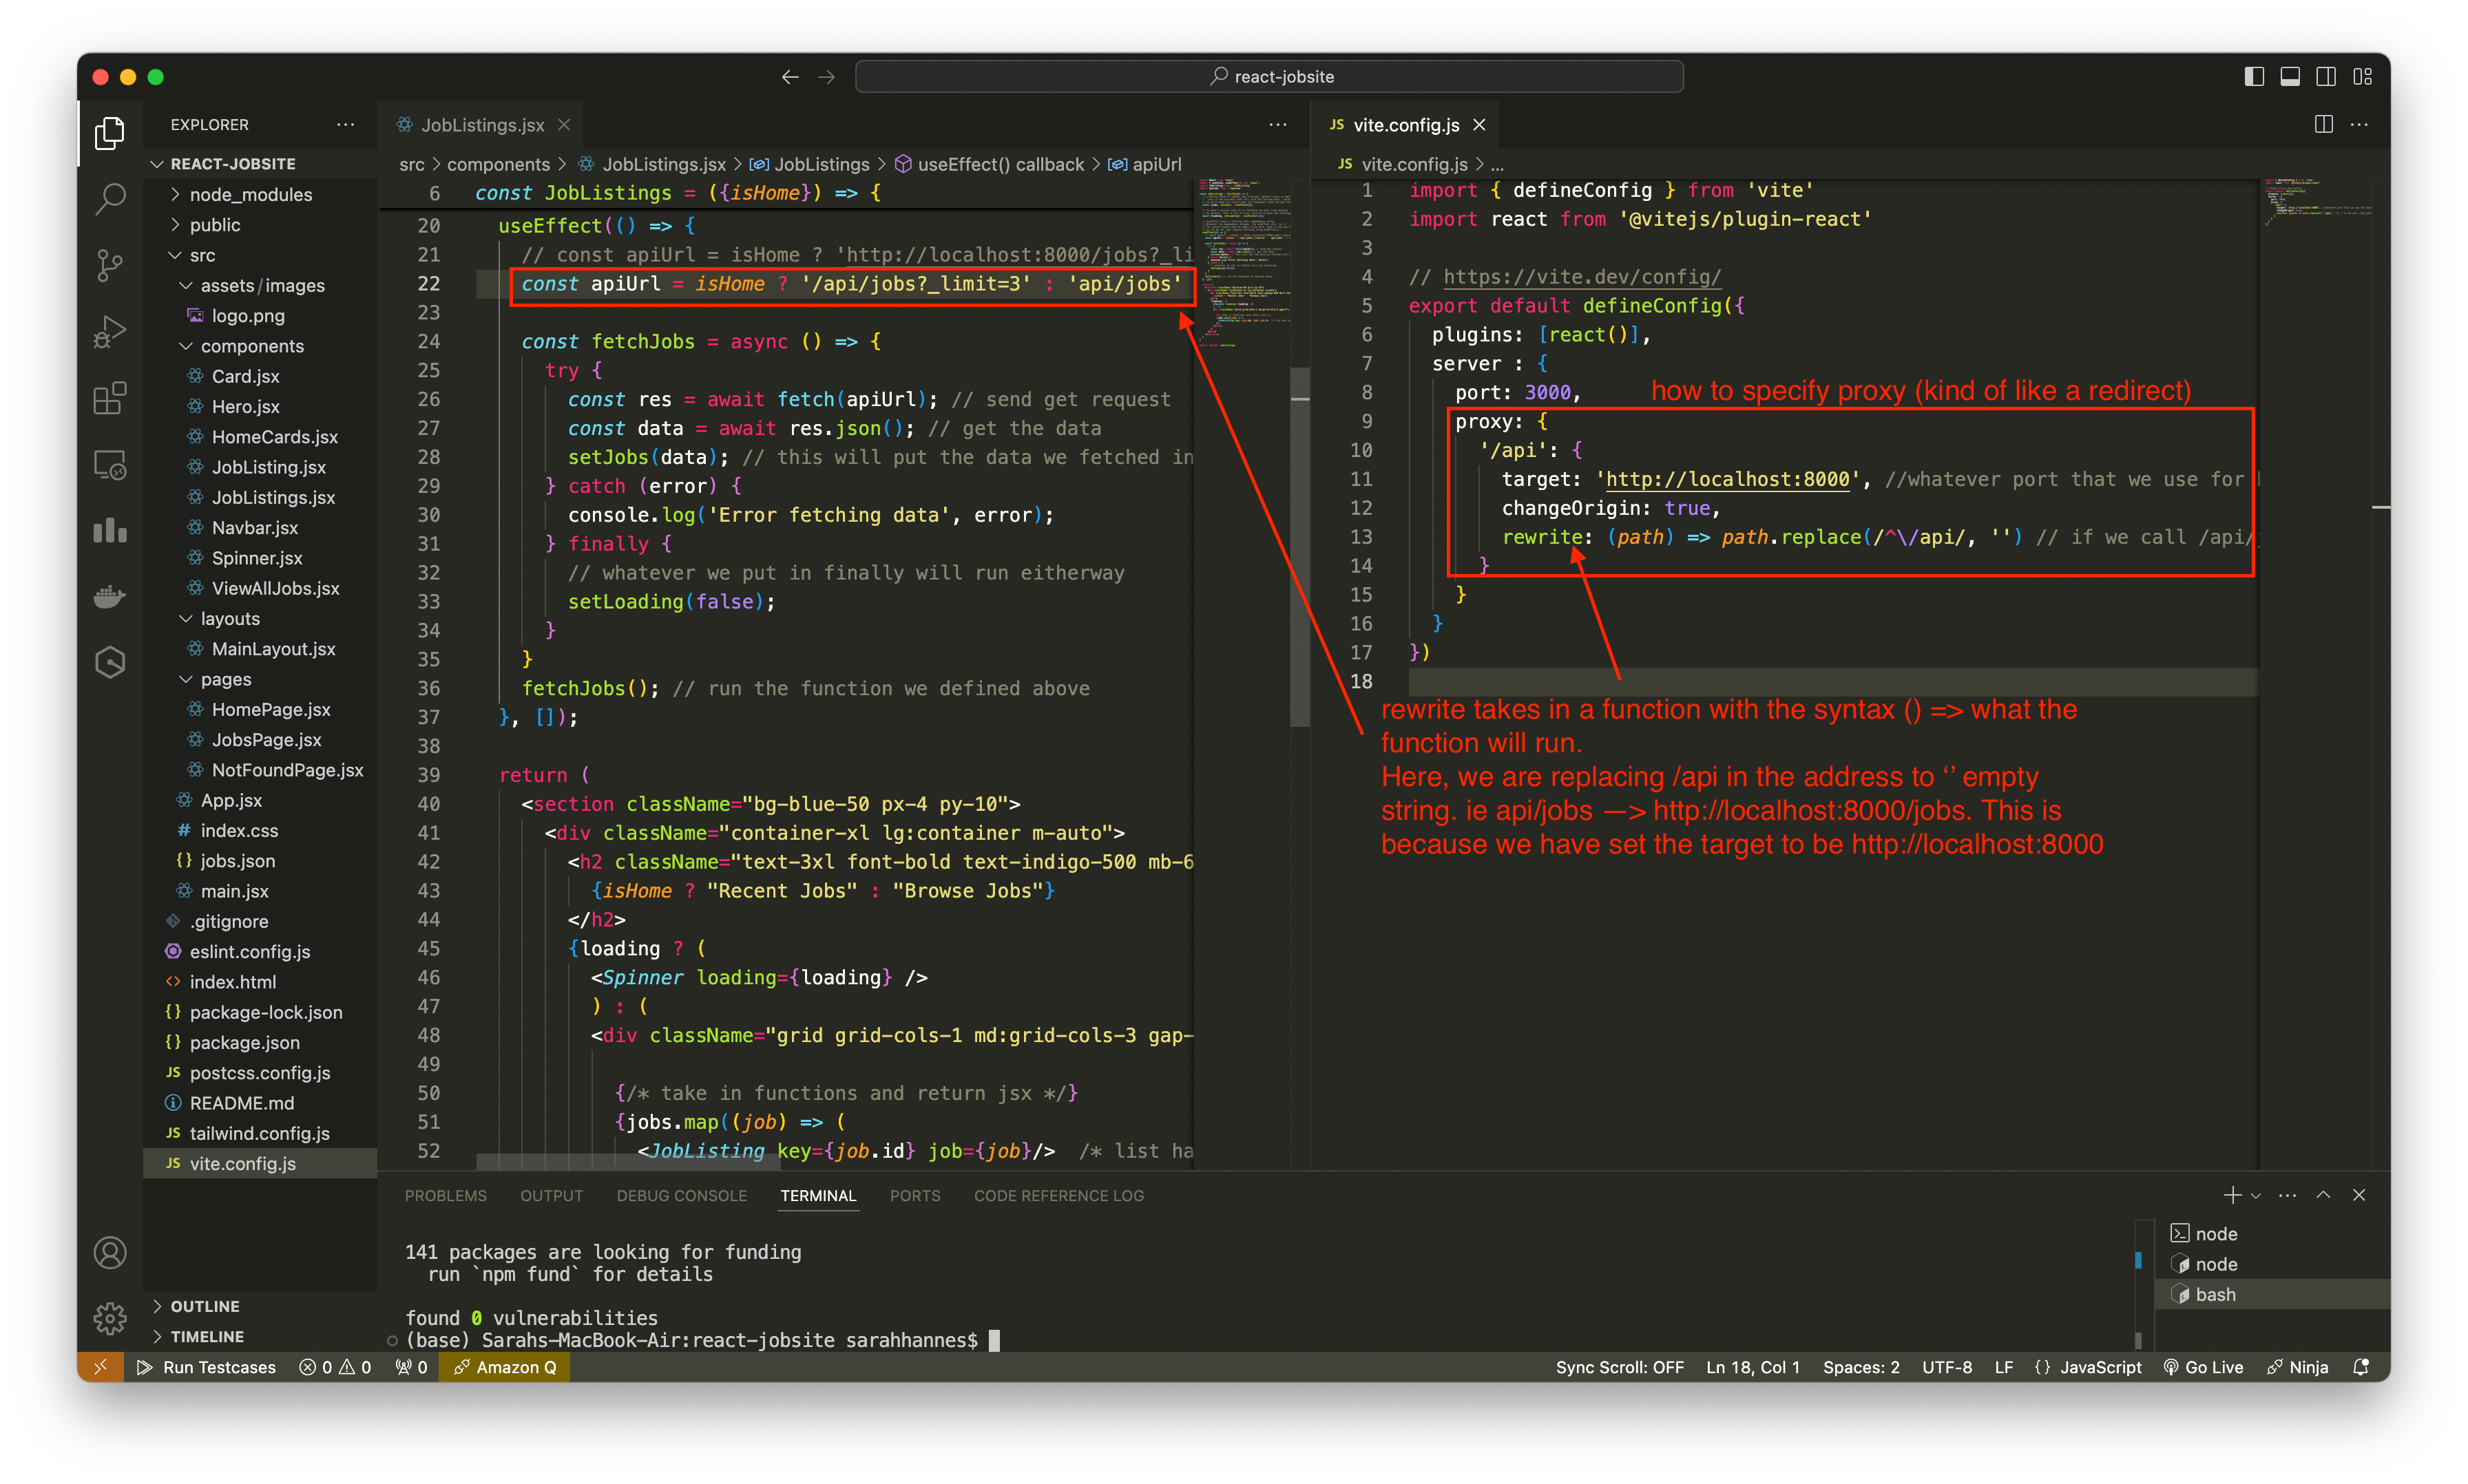Viewport: 2468px width, 1484px height.
Task: Click errors and warnings count in status bar
Action: (335, 1367)
